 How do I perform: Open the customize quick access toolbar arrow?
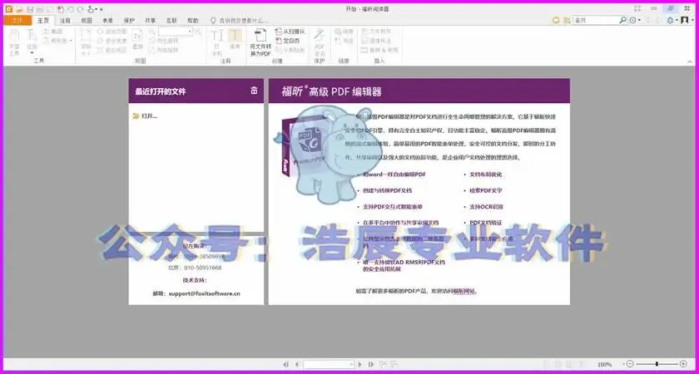(102, 10)
